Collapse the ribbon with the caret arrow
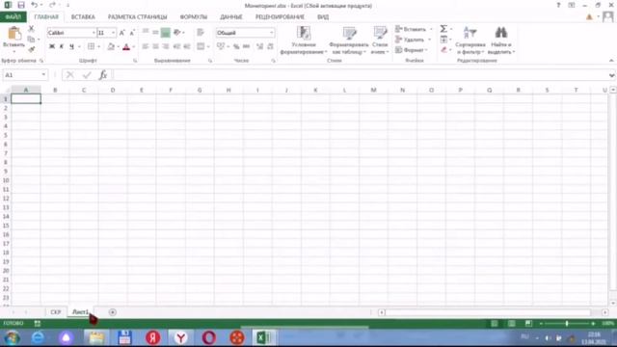The width and height of the screenshot is (617, 347). click(611, 61)
